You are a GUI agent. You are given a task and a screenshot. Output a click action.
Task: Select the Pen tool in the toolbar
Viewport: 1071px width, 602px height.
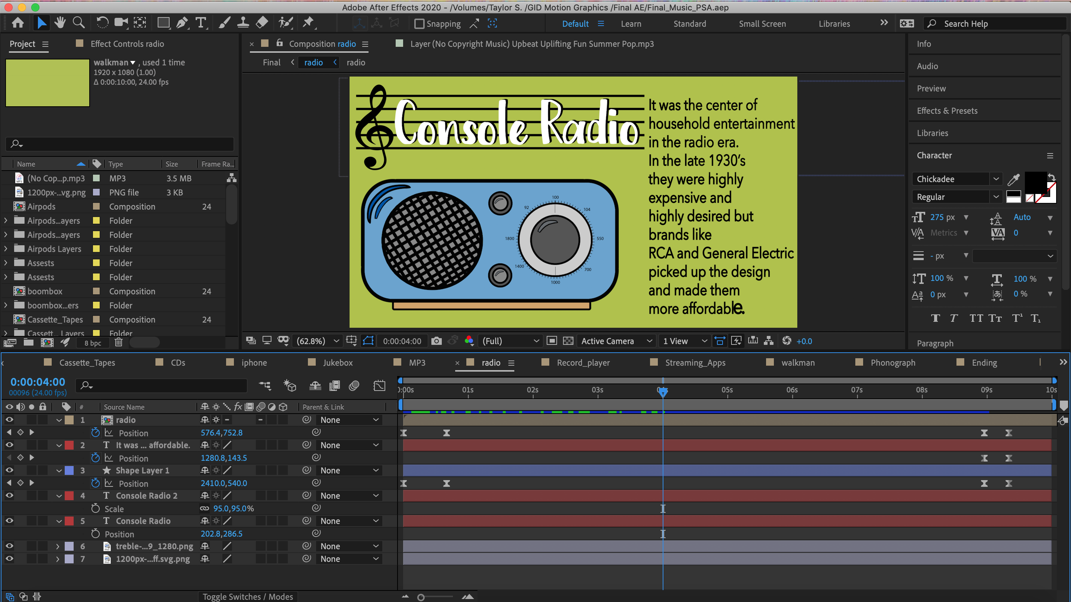pyautogui.click(x=182, y=23)
